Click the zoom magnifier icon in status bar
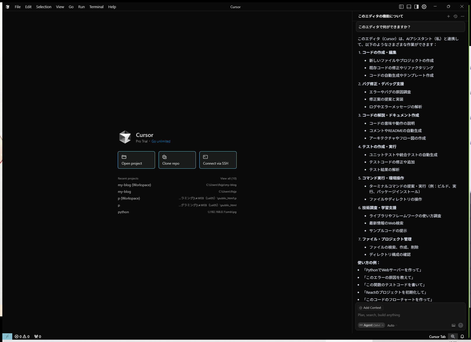This screenshot has width=471, height=342. coord(453,336)
